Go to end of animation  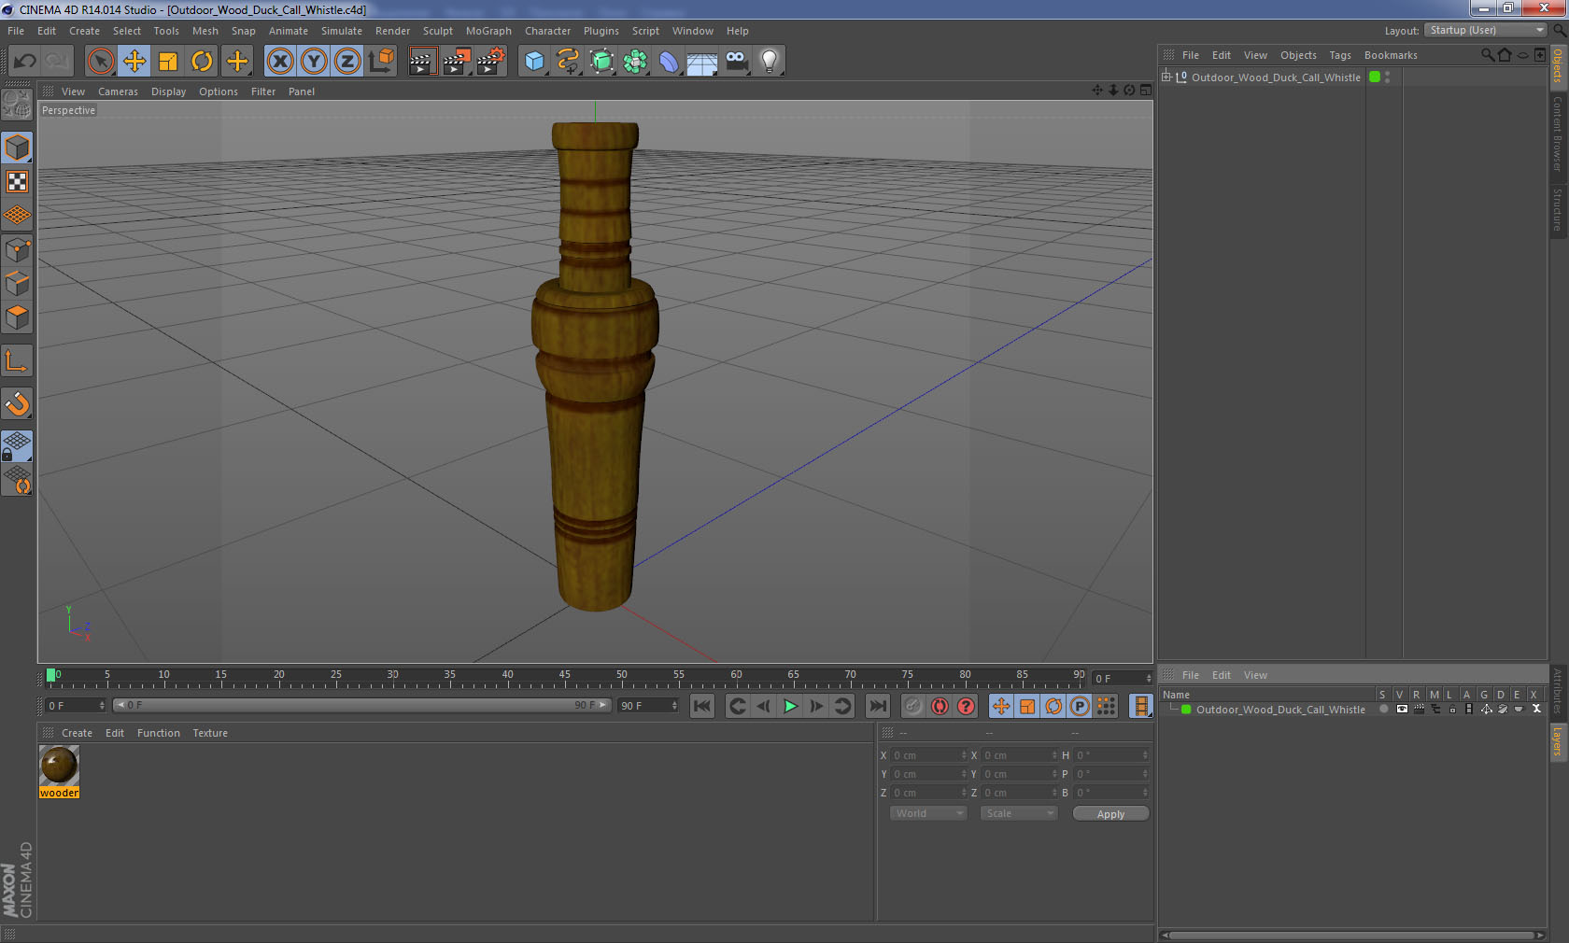878,706
